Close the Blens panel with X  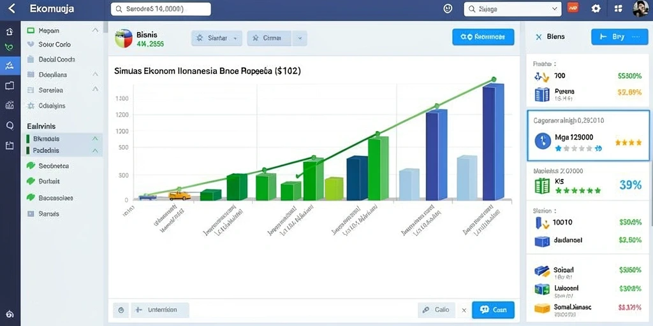click(538, 37)
